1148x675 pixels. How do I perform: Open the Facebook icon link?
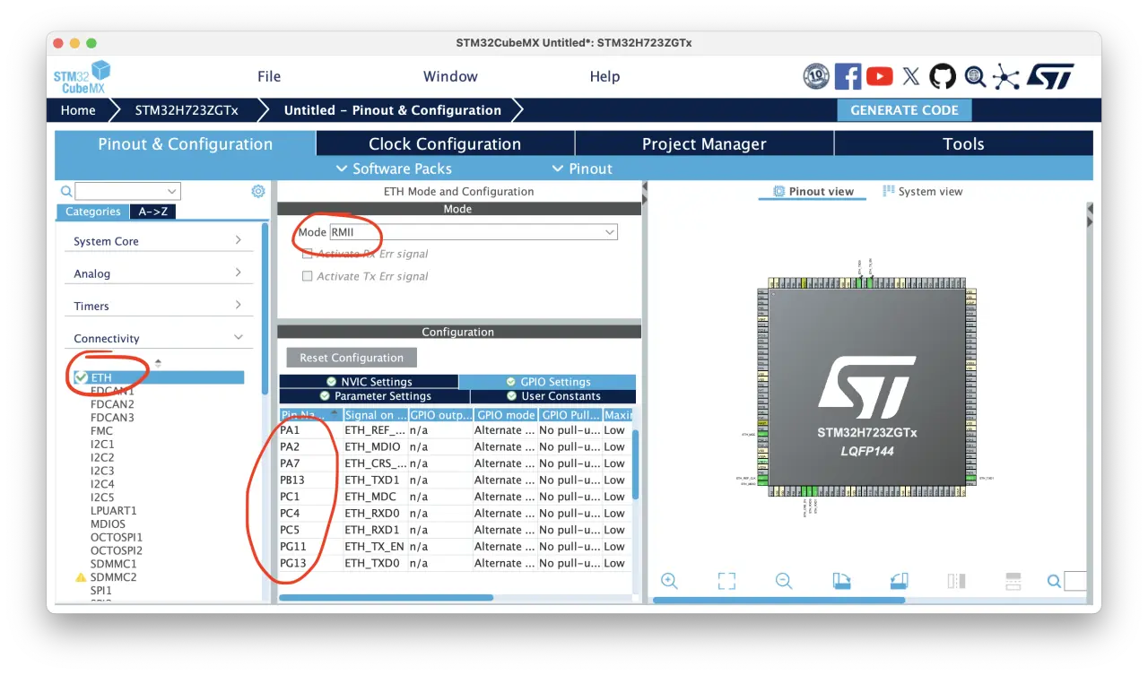[x=848, y=76]
